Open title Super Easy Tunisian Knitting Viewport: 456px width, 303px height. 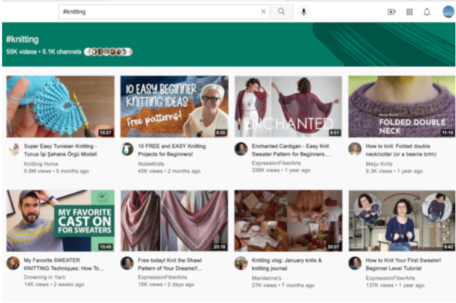point(60,150)
